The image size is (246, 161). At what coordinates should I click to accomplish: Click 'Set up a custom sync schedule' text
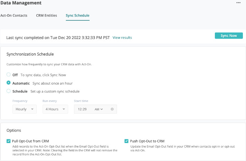[x=55, y=92]
